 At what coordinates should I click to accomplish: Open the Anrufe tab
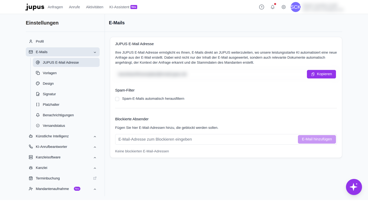(74, 7)
